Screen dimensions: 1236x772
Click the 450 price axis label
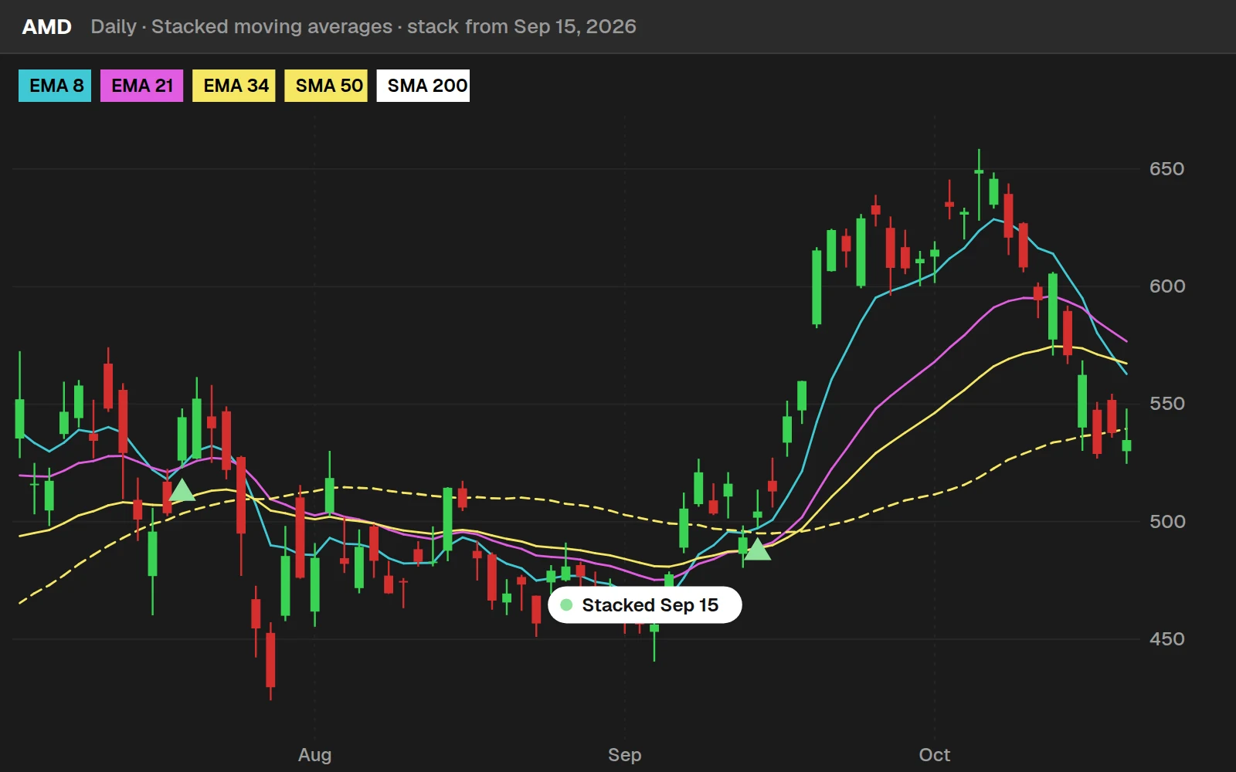click(1166, 639)
